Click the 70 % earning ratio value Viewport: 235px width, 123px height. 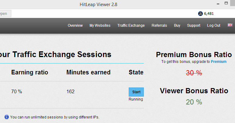coord(17,92)
